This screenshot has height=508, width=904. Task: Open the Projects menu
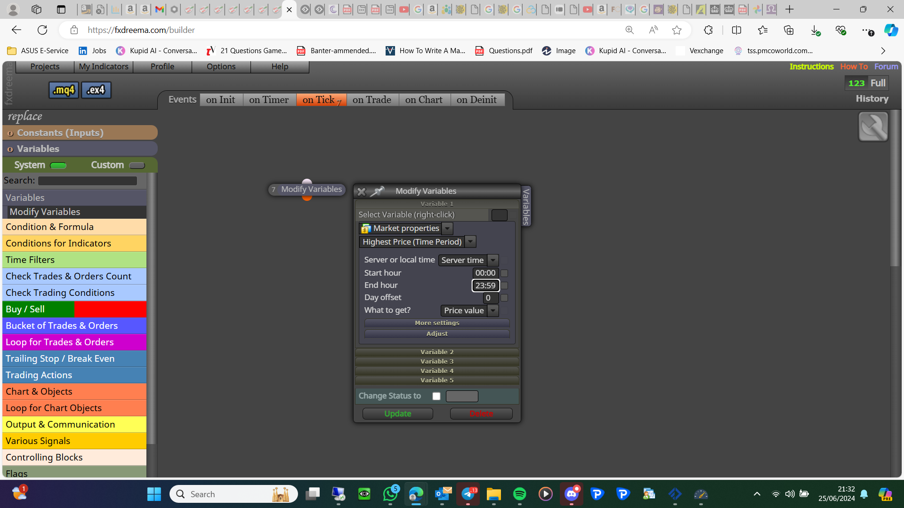click(x=45, y=67)
